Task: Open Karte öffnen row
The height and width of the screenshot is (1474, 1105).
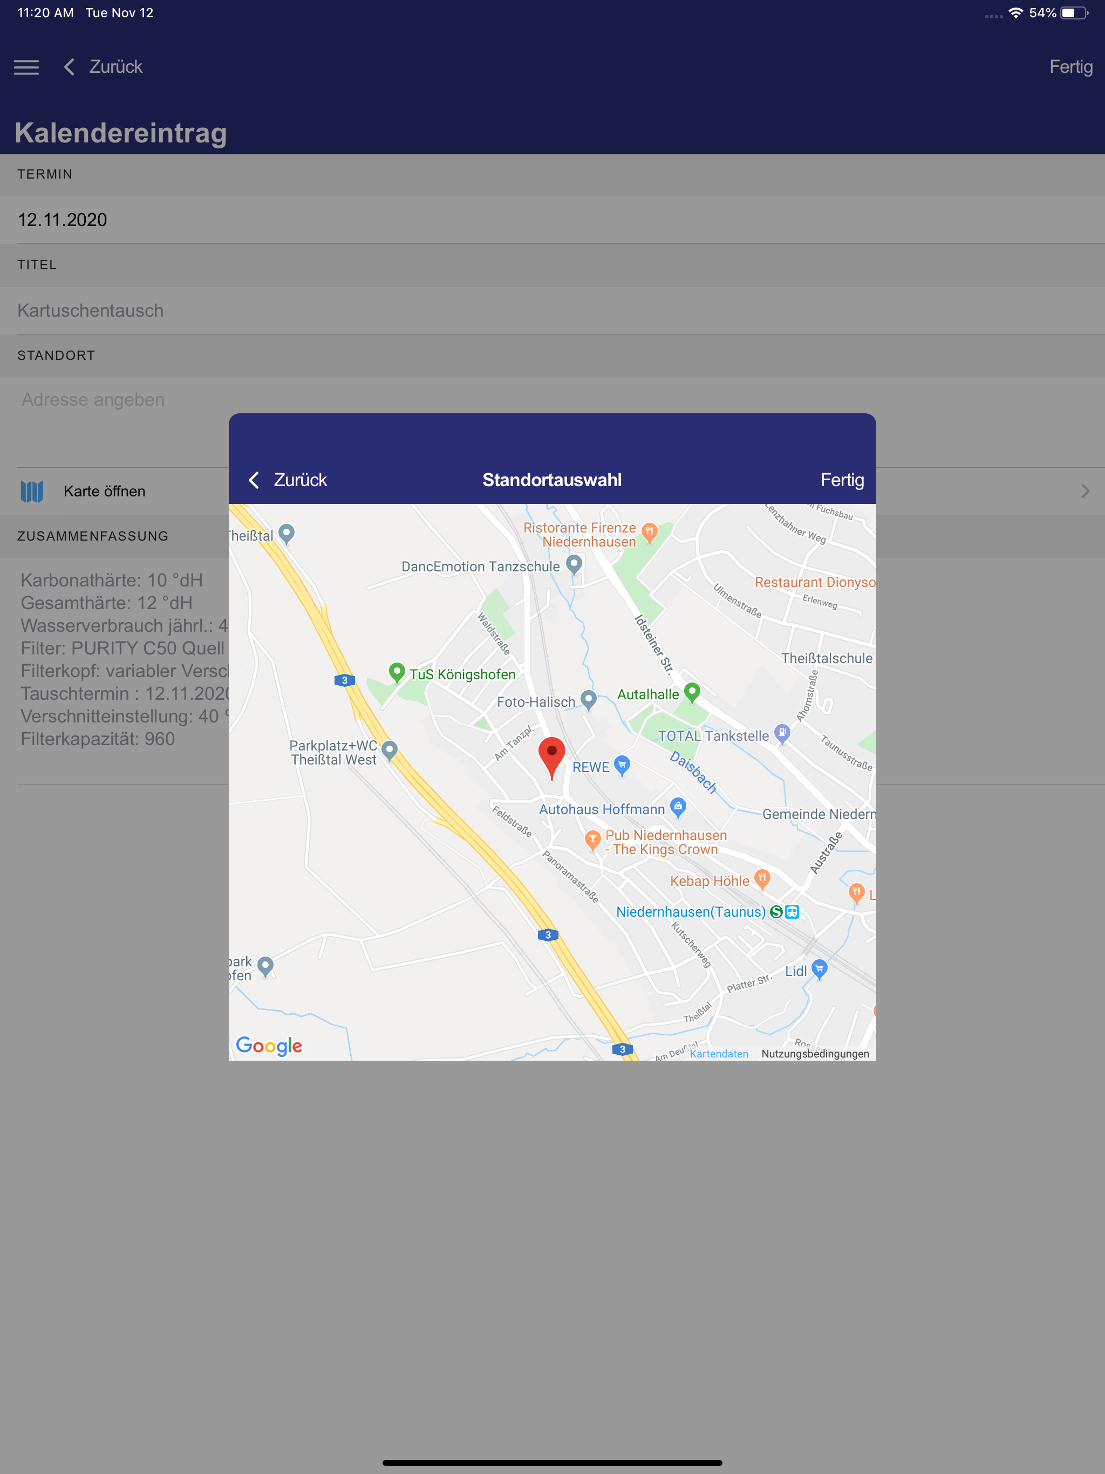Action: 552,491
